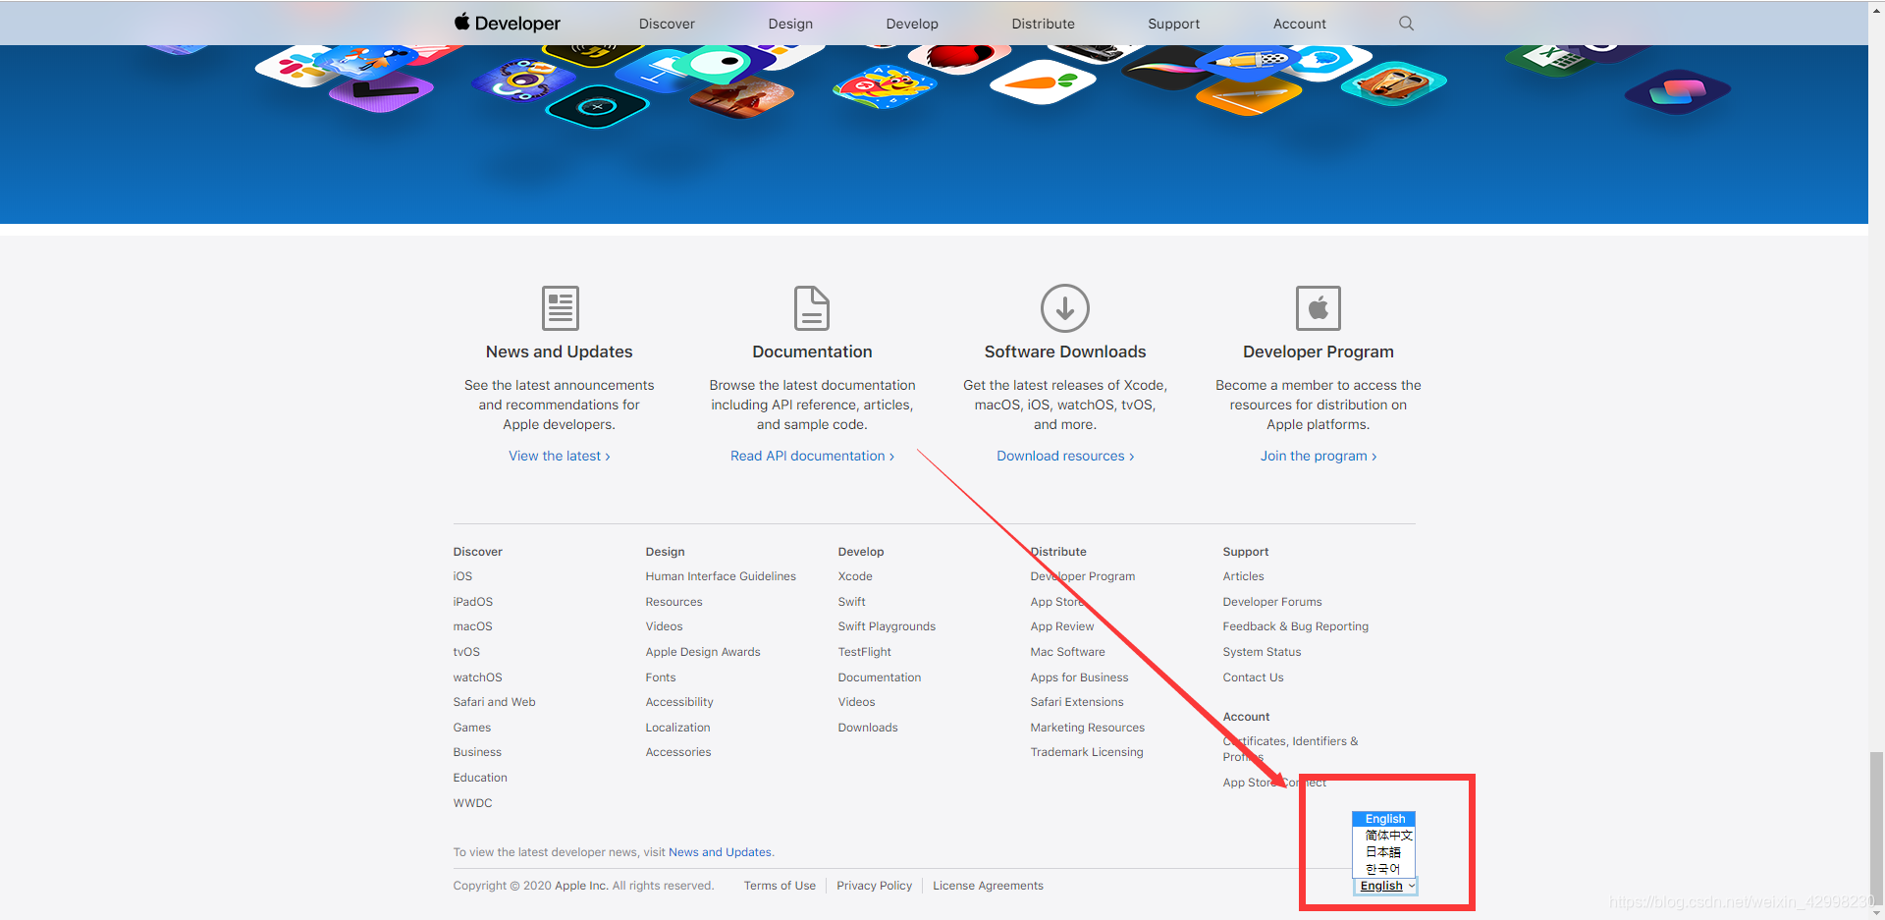The image size is (1885, 920).
Task: Click Join the program link
Action: point(1319,456)
